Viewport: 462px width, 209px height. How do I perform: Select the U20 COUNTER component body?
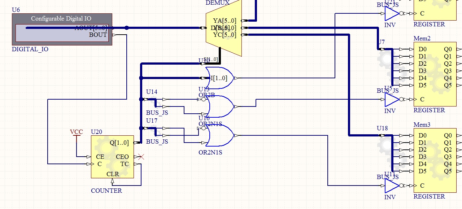[112, 157]
